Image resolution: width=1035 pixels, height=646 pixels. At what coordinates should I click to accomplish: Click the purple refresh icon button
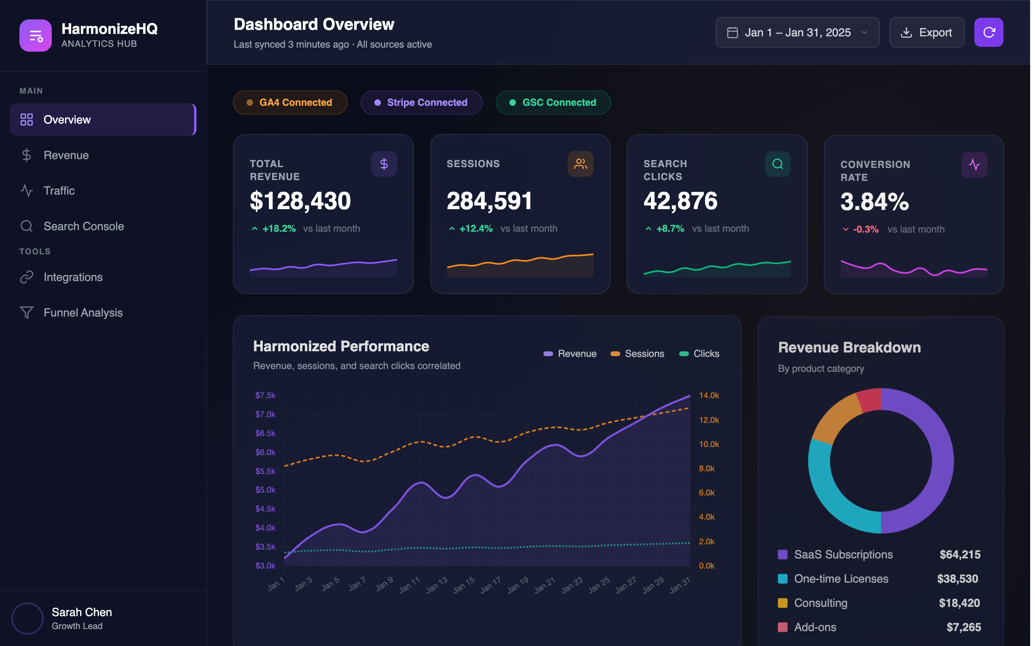(x=989, y=32)
